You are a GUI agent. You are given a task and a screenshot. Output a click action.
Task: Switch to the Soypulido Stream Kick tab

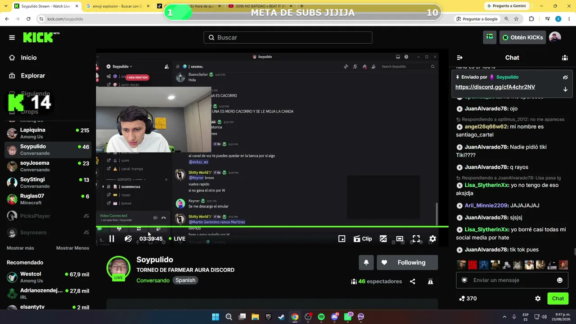click(x=46, y=6)
